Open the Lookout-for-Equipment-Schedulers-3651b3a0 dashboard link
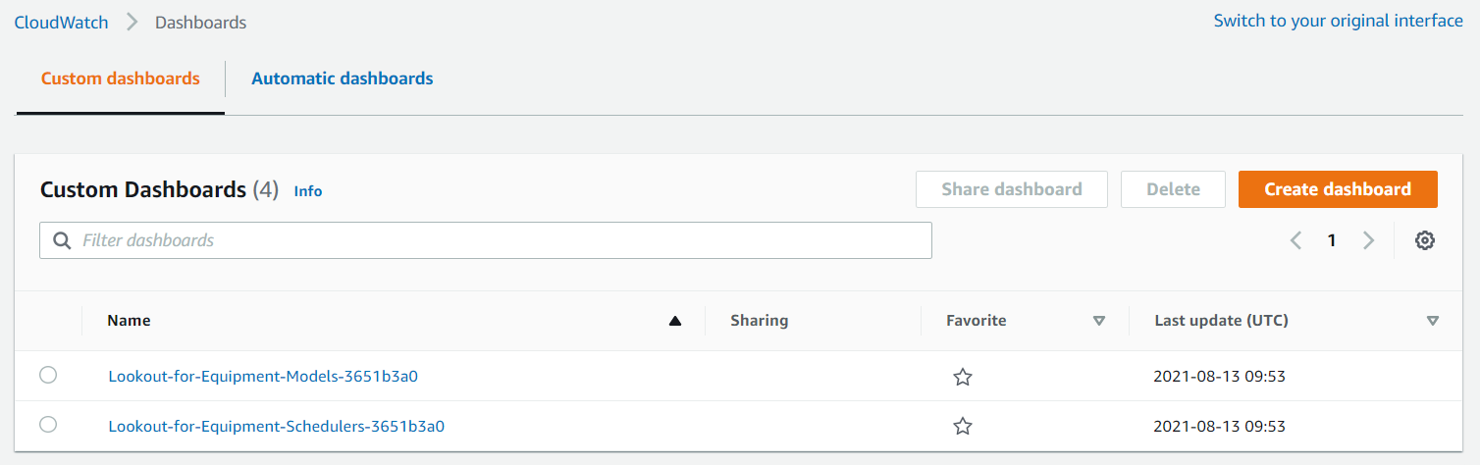 (x=277, y=426)
